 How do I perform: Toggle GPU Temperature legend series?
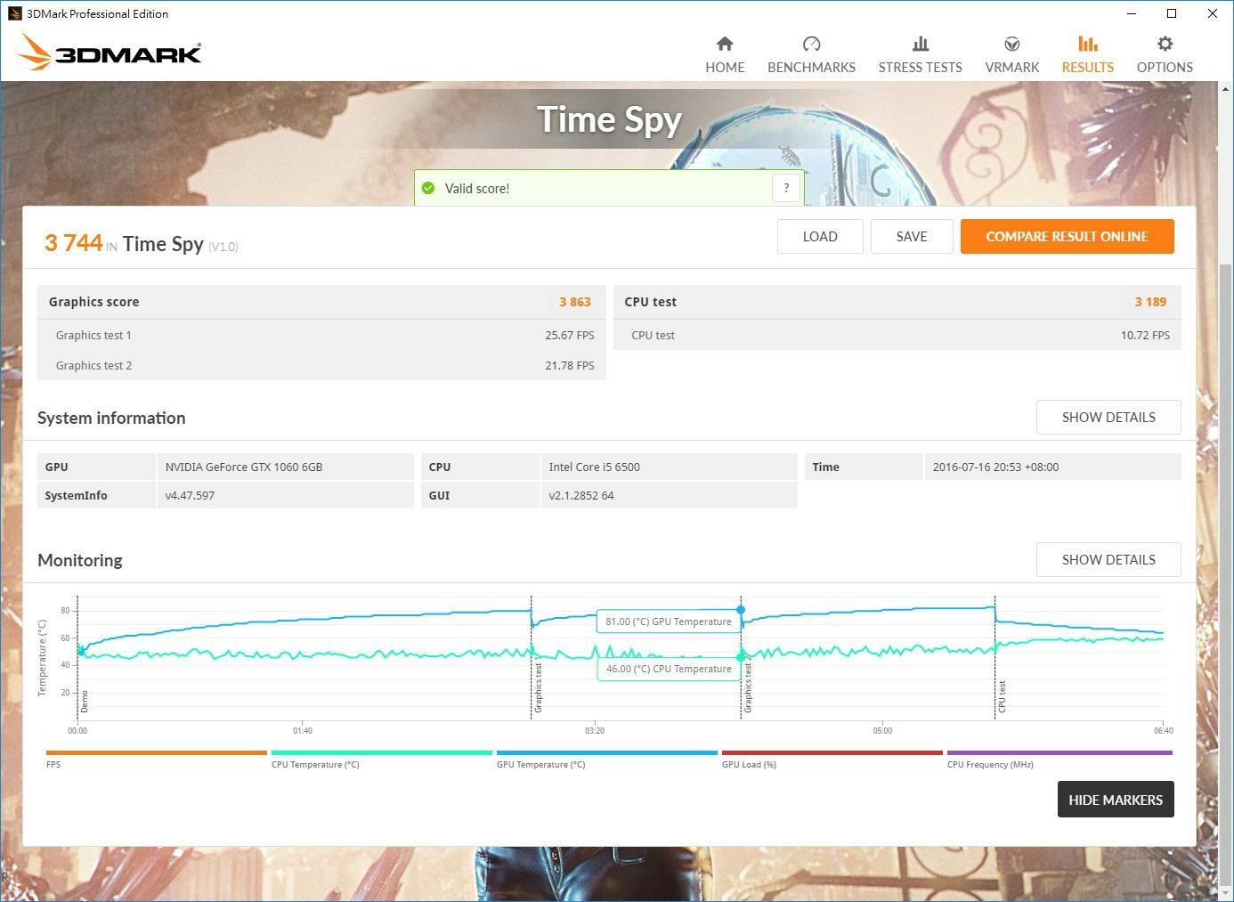pyautogui.click(x=606, y=760)
